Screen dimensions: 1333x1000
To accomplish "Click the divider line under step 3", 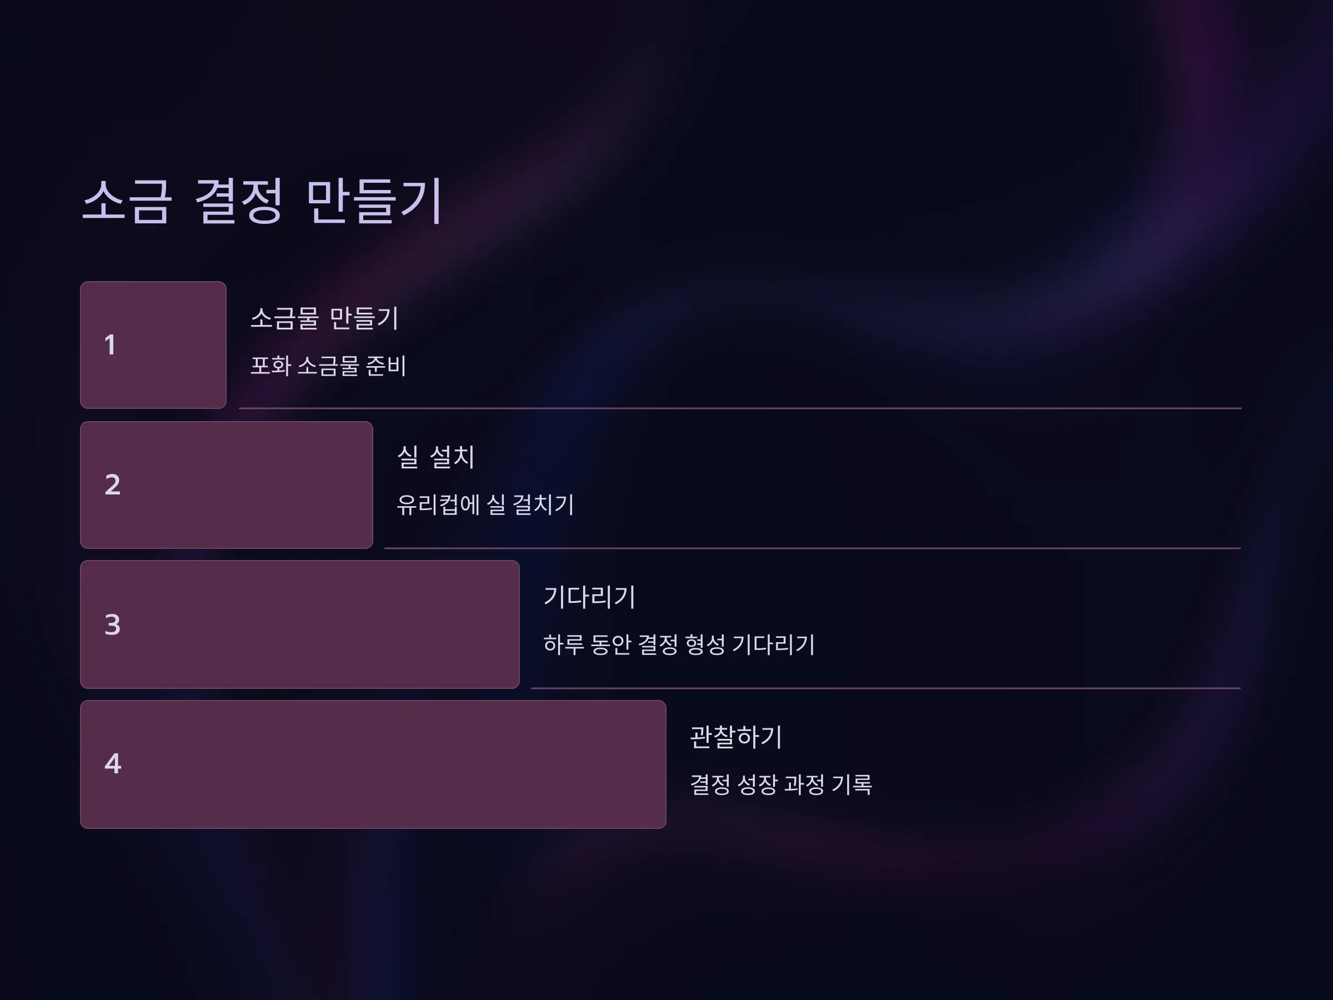I will (886, 688).
